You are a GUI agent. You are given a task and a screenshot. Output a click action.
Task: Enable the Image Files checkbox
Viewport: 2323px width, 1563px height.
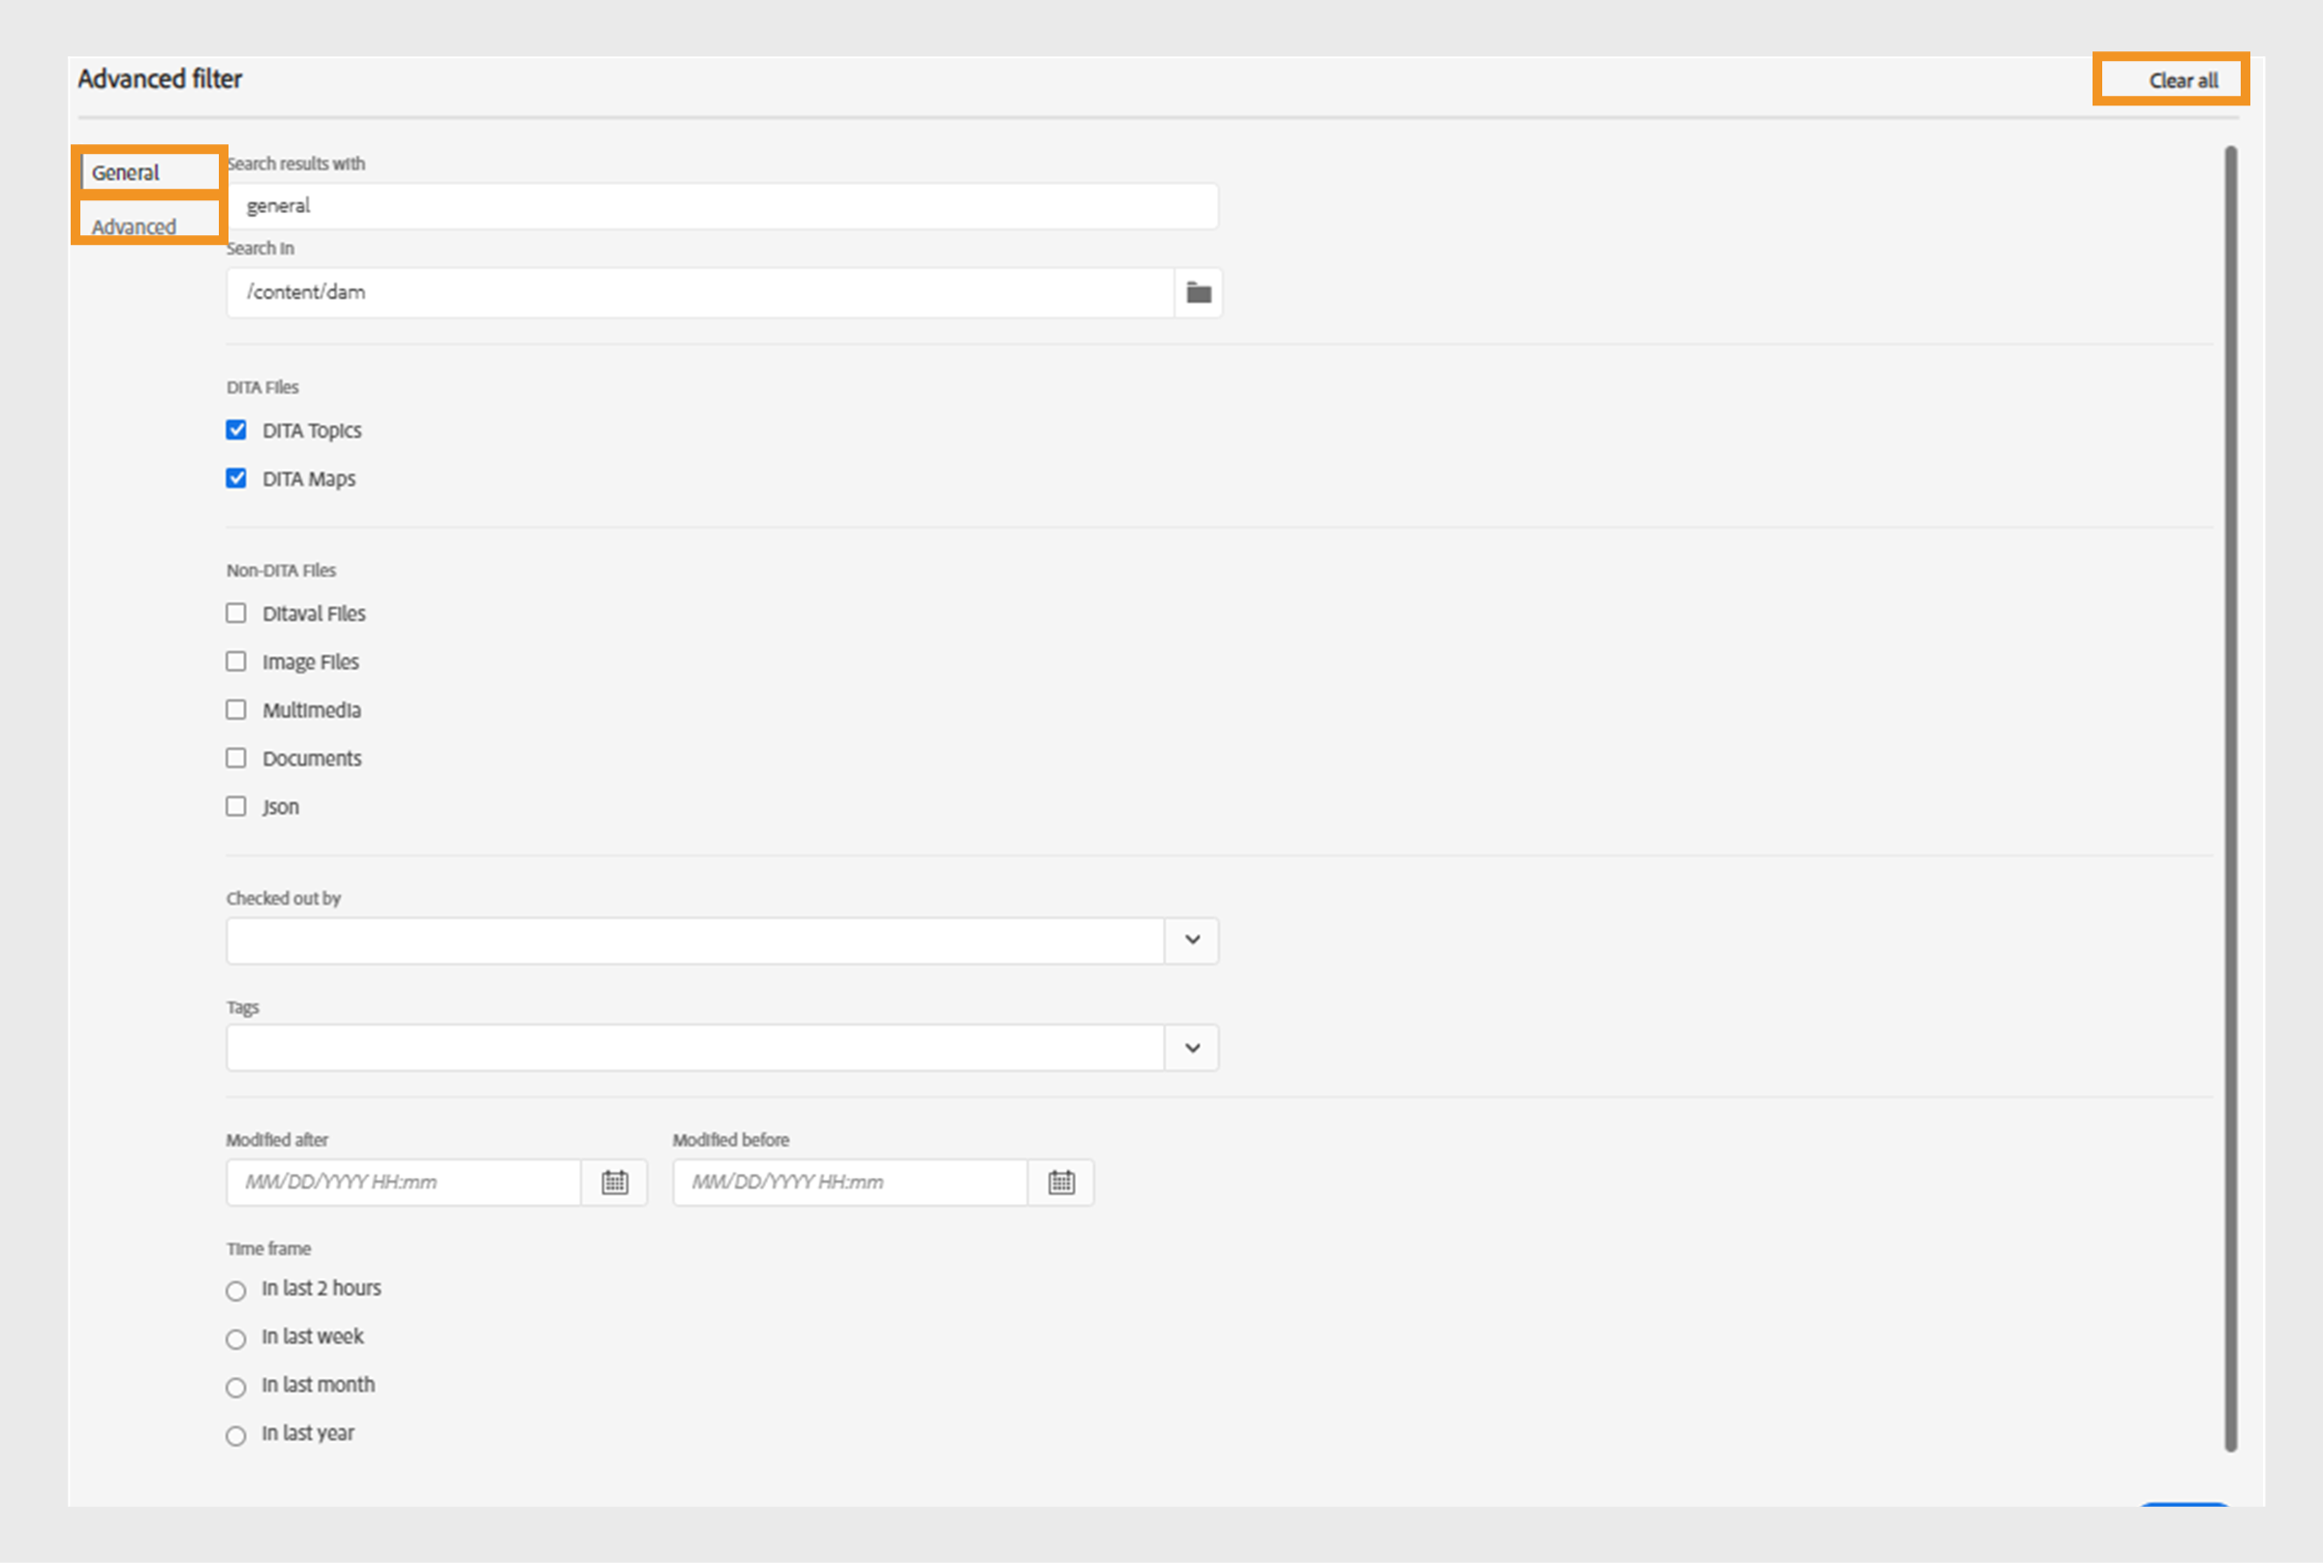[237, 659]
